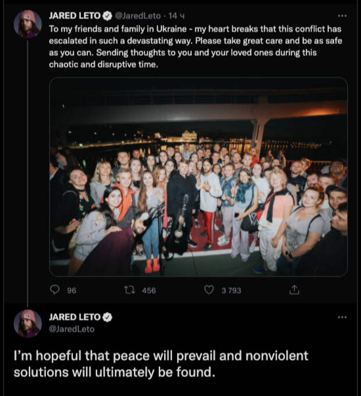This screenshot has height=396, width=361.
Task: Open the attached group photo
Action: [x=199, y=177]
